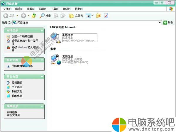Click the Windows firewall icon
Screen dimensions: 176x132
pos(9,48)
